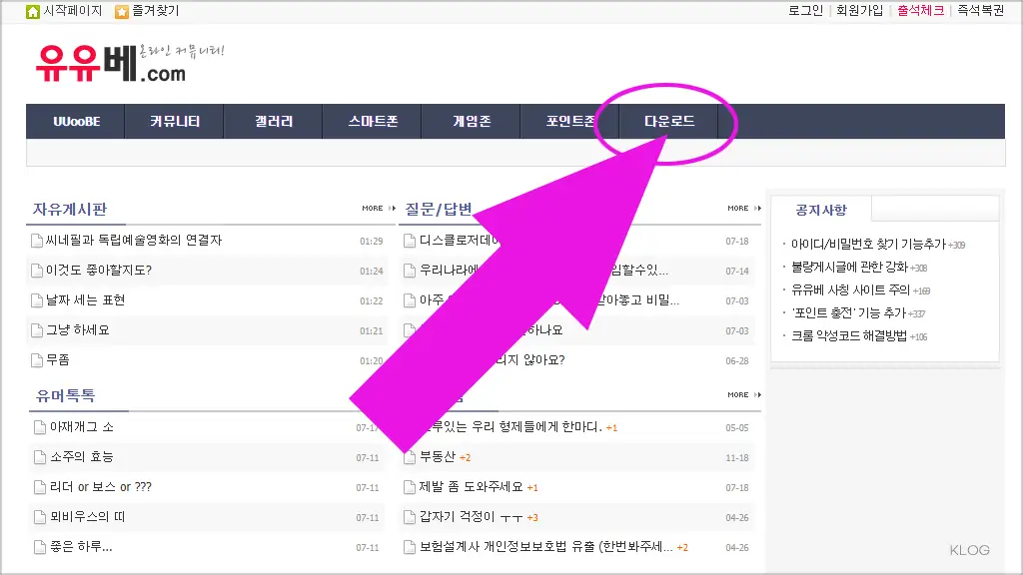The height and width of the screenshot is (575, 1023).
Task: Click document icon beside 무좀
Action: click(x=37, y=359)
